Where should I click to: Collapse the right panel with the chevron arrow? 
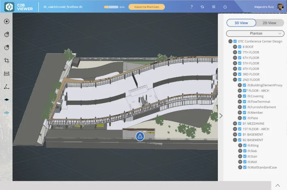click(221, 116)
